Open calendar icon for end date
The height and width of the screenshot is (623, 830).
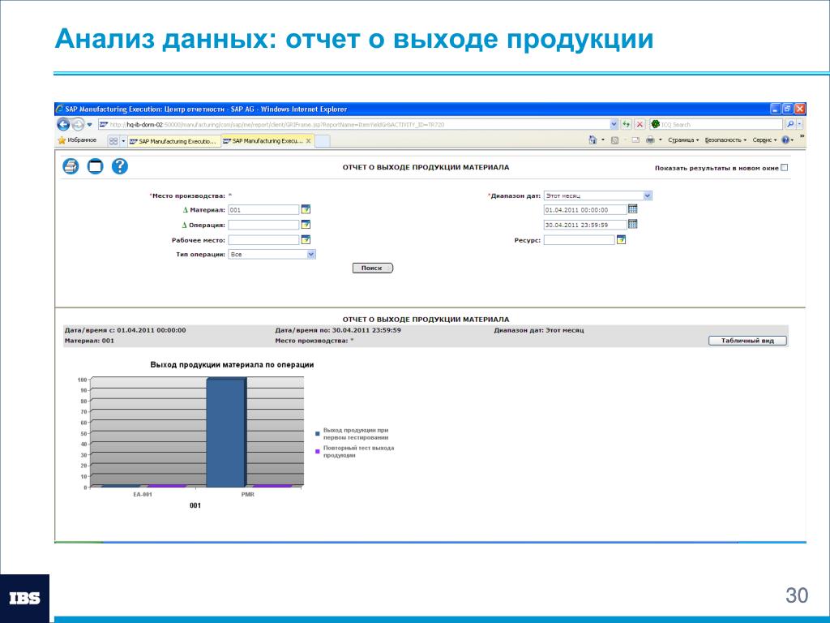pyautogui.click(x=632, y=224)
